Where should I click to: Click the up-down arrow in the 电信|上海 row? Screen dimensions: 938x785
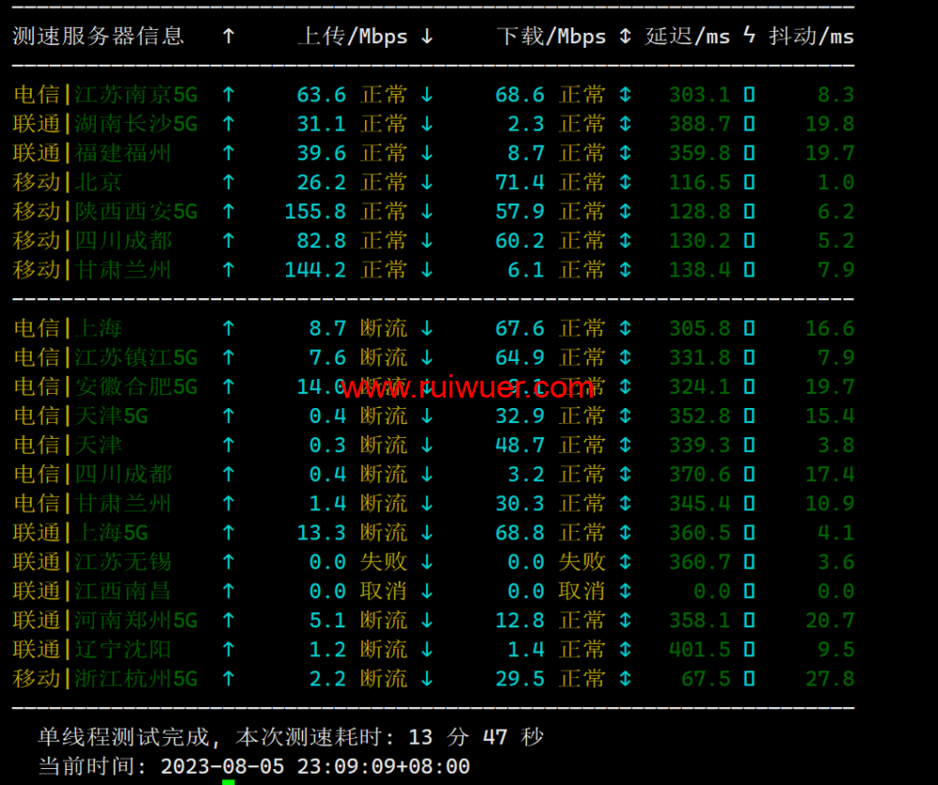(x=625, y=328)
